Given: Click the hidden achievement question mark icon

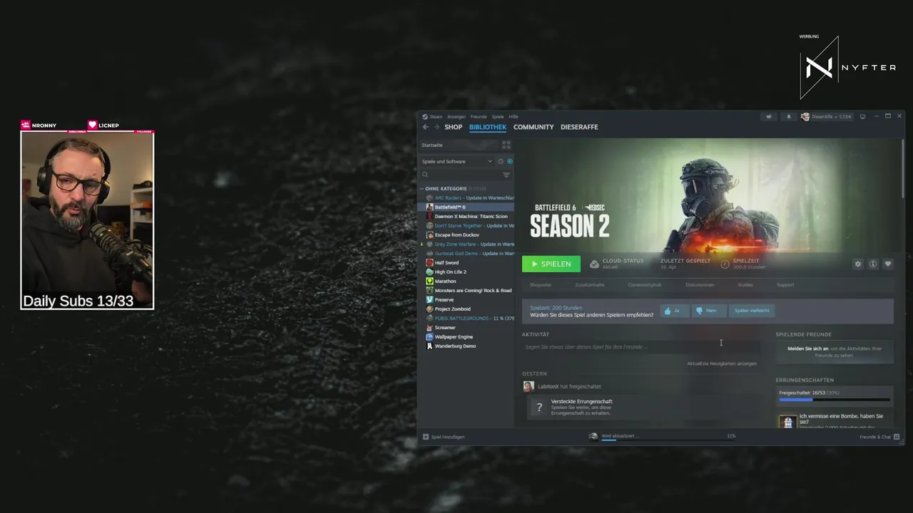Looking at the screenshot, I should (x=539, y=408).
